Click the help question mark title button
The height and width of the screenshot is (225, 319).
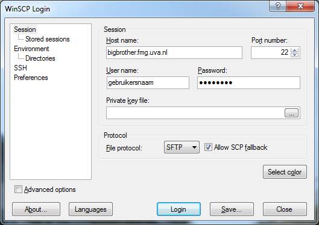(278, 6)
